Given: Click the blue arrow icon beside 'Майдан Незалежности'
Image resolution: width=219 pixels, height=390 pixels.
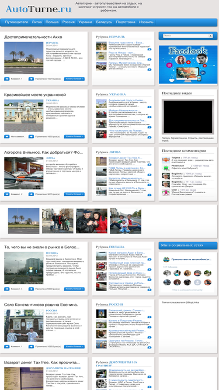Looking at the screenshot, I should click(150, 117).
